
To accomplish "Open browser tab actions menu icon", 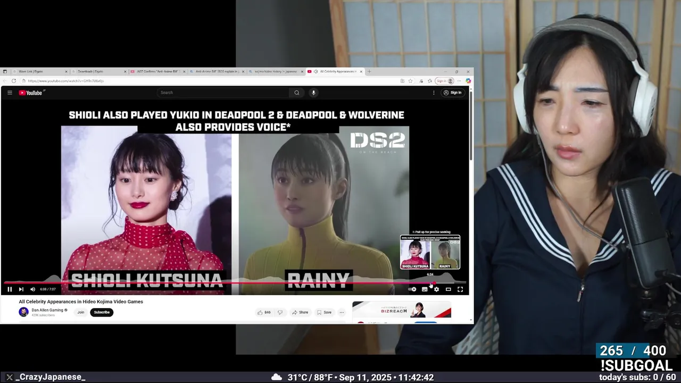I will tap(5, 71).
